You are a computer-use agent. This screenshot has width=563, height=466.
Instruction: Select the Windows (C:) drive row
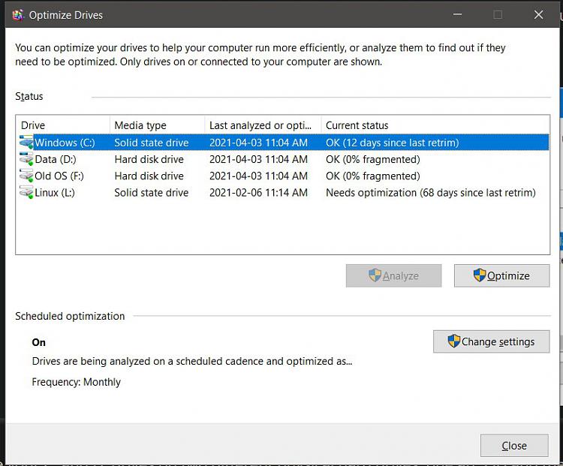pos(285,143)
